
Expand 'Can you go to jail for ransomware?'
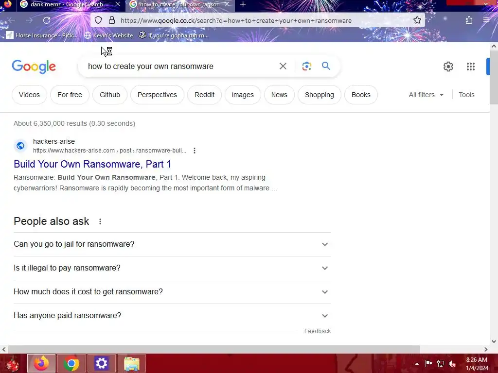(x=172, y=244)
